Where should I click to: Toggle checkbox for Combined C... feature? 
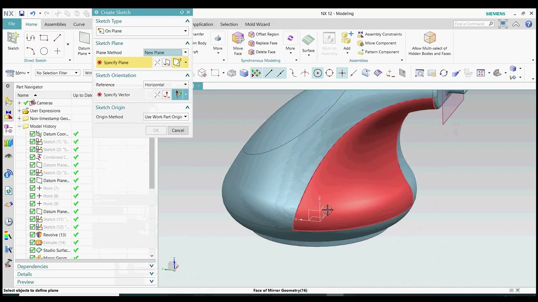click(32, 157)
